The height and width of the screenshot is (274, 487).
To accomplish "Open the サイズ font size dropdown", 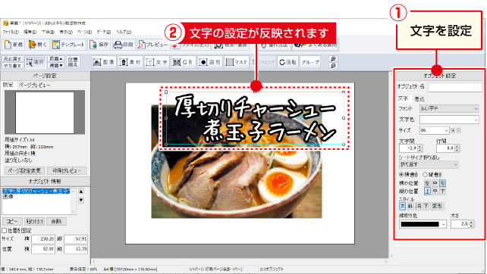I will 434,130.
